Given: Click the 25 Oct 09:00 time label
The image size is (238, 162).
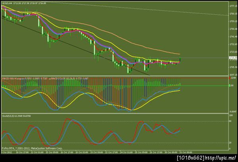Looking at the screenshot, I should pyautogui.click(x=141, y=152).
